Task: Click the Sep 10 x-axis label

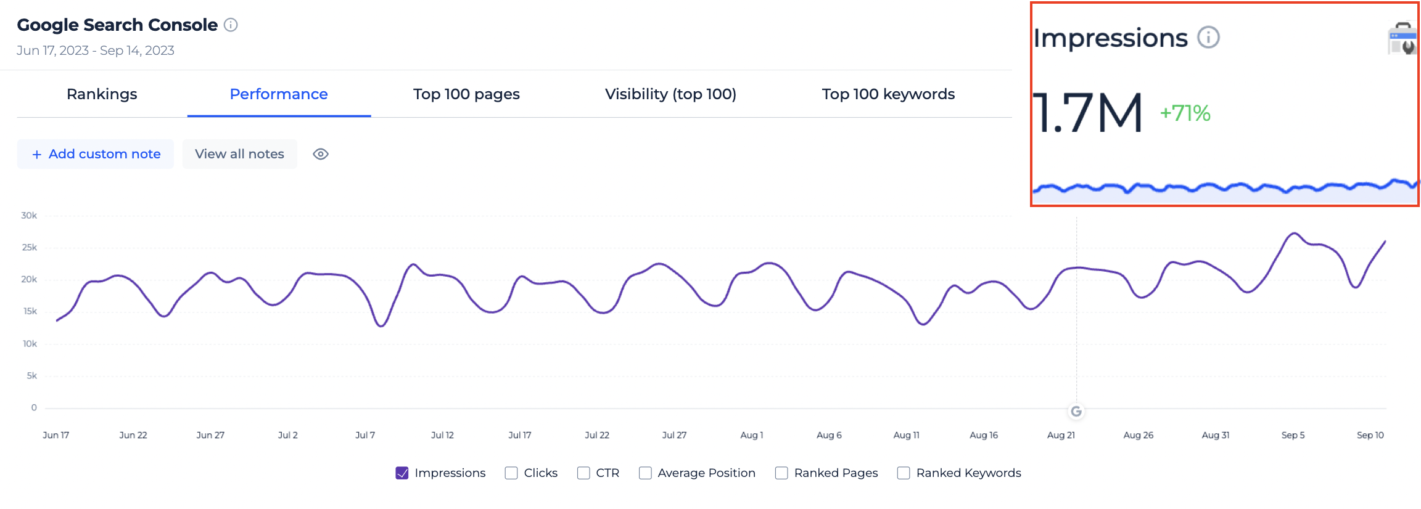Action: 1370,435
